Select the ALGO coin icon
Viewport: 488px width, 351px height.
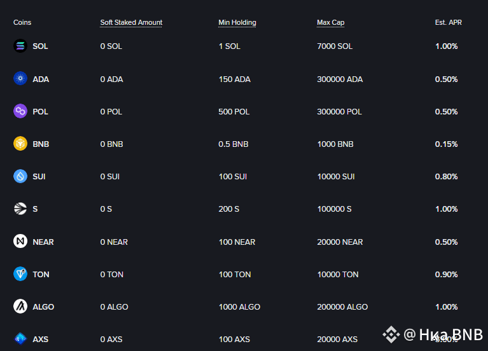click(20, 306)
